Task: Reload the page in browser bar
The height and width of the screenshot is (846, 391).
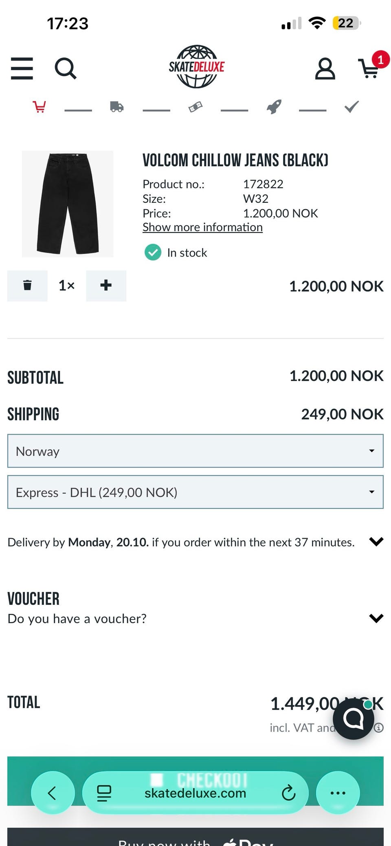Action: (288, 793)
